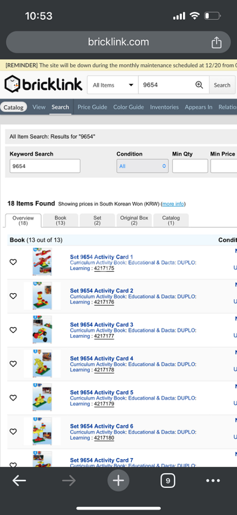Screen dimensions: 237x515
Task: Click the Activity Card 2 thumbnail image
Action: pyautogui.click(x=42, y=296)
